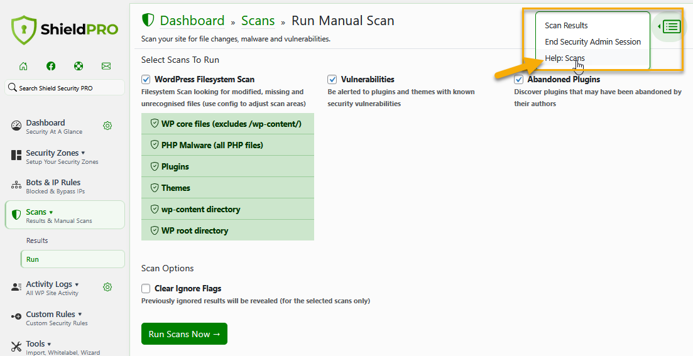Uncheck WordPress Filesystem Scan checkbox

coord(146,80)
